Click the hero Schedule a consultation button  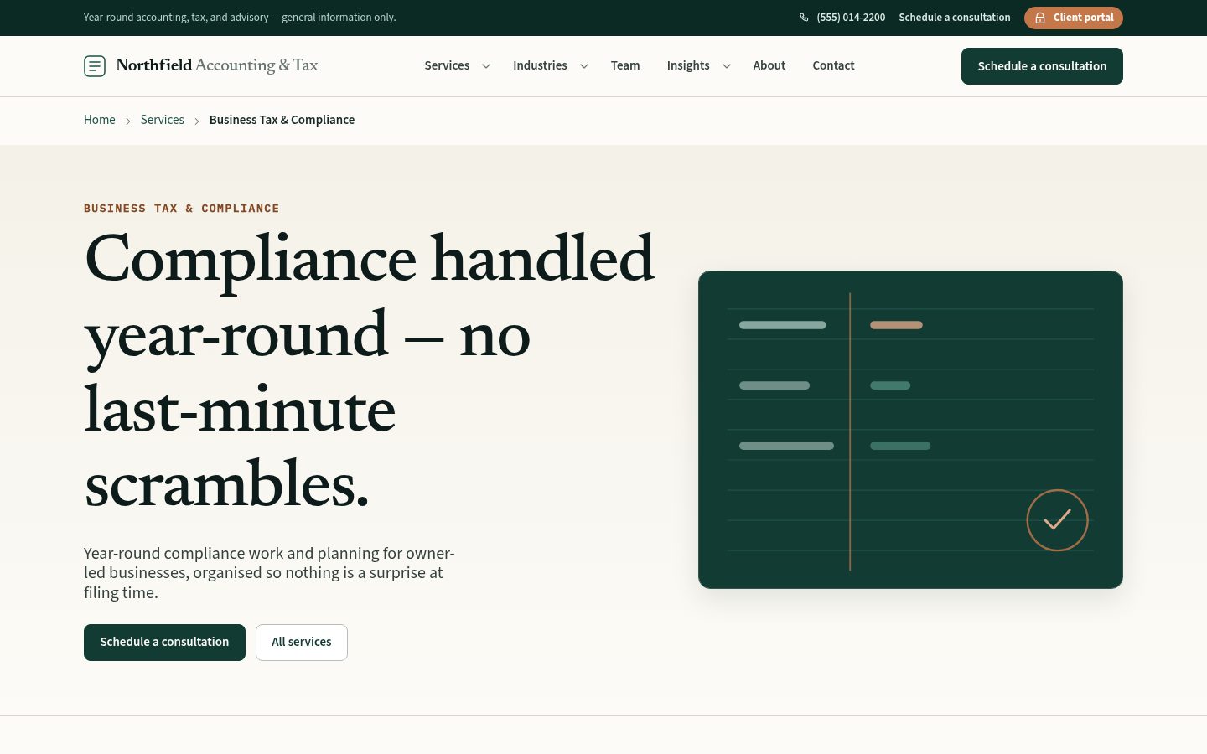coord(164,643)
